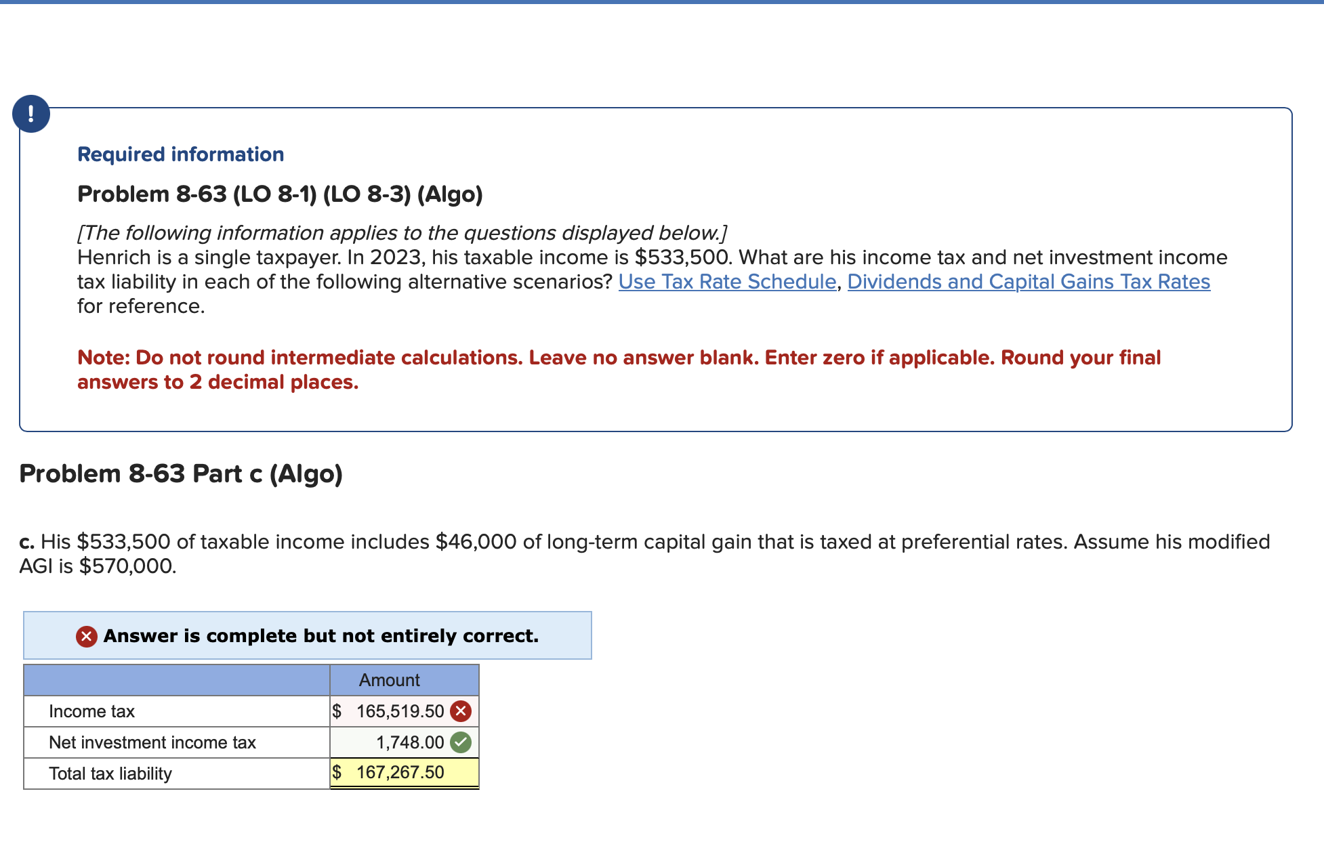The height and width of the screenshot is (867, 1324).
Task: Click red X icon beside Income tax amount
Action: (461, 711)
